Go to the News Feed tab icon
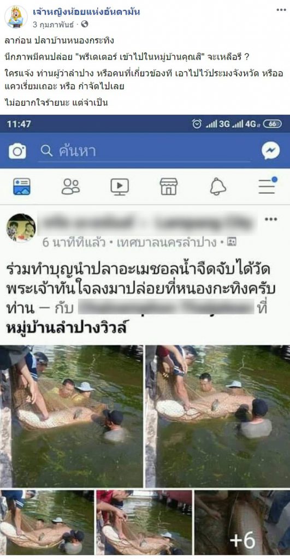Viewport: 290px width, 559px height. 22,187
